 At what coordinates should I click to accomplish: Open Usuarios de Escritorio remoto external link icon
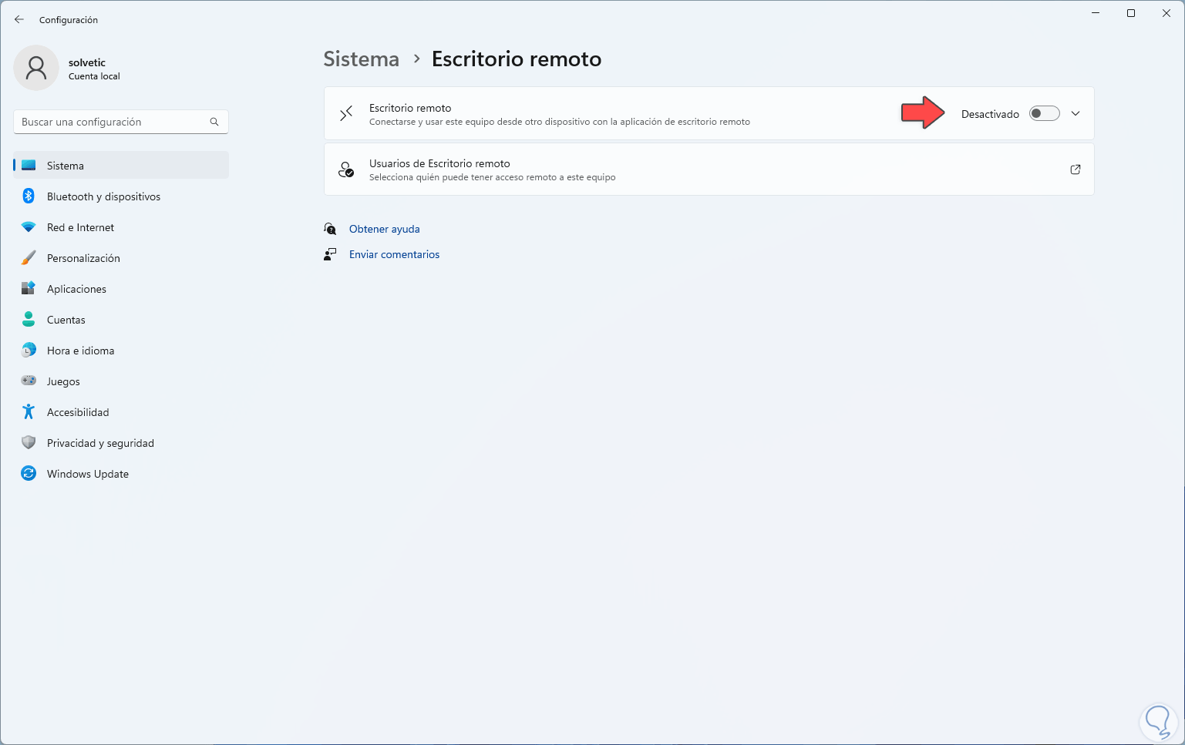1076,169
